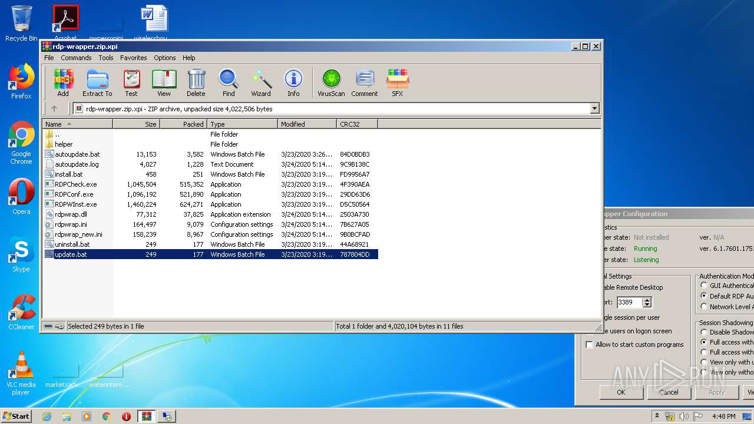Select Network Level Authentication option
Image resolution: width=754 pixels, height=424 pixels.
click(x=704, y=306)
